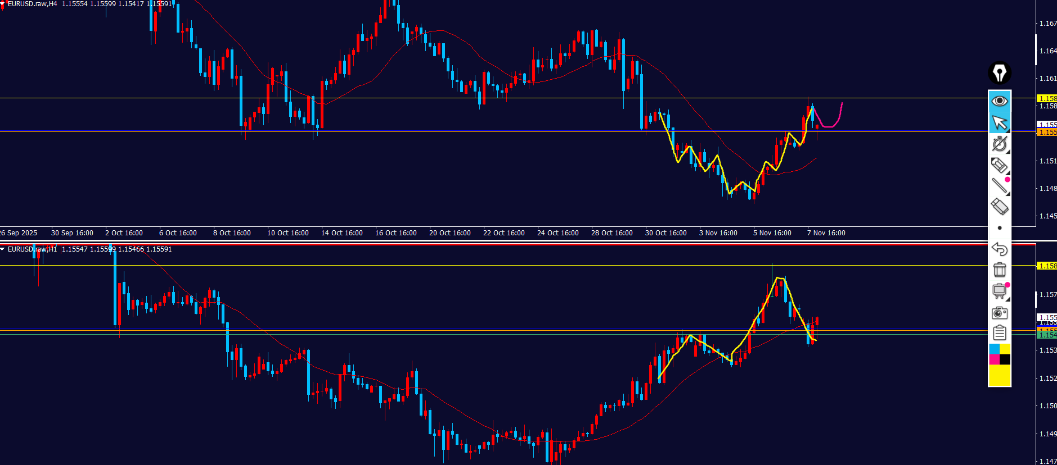
Task: Expand the EURUSD H1 chart title triangle
Action: pyautogui.click(x=3, y=249)
